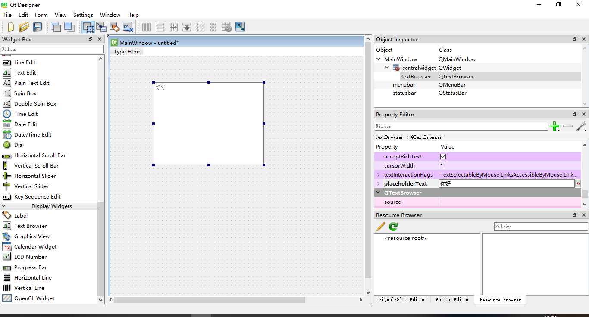Image resolution: width=589 pixels, height=317 pixels.
Task: Expand the textInteractionFlags property
Action: click(379, 175)
